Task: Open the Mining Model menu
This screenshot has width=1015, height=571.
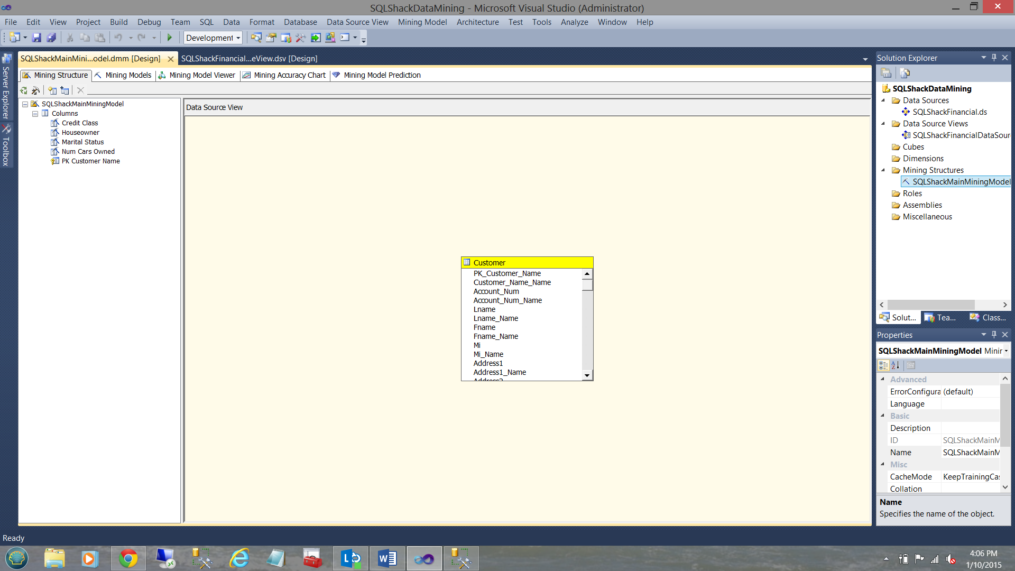Action: 422,22
